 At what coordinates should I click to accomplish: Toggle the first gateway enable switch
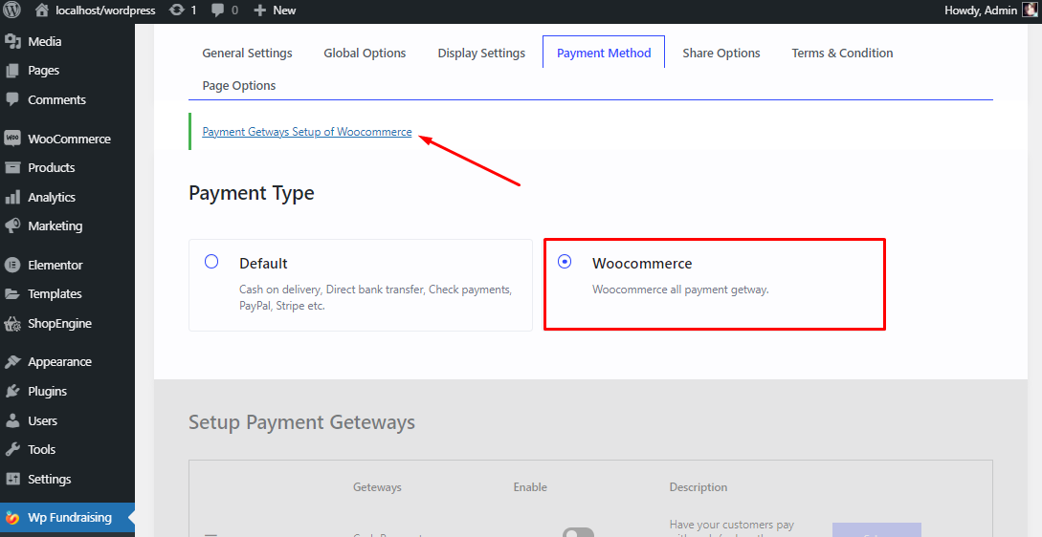point(578,532)
